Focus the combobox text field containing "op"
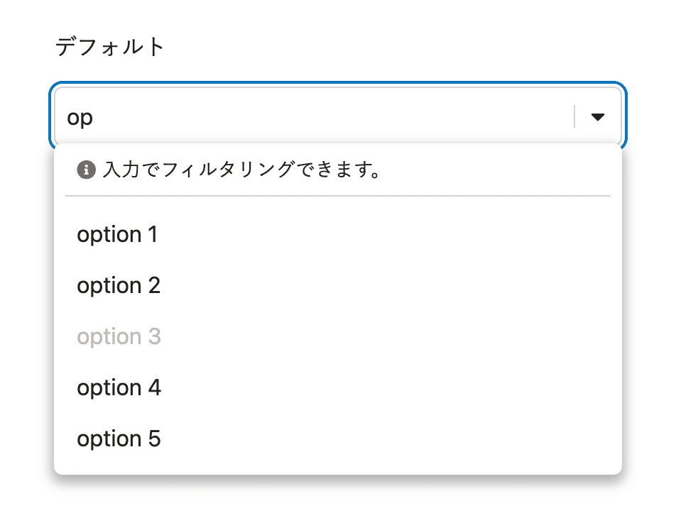The image size is (676, 518). pyautogui.click(x=315, y=117)
